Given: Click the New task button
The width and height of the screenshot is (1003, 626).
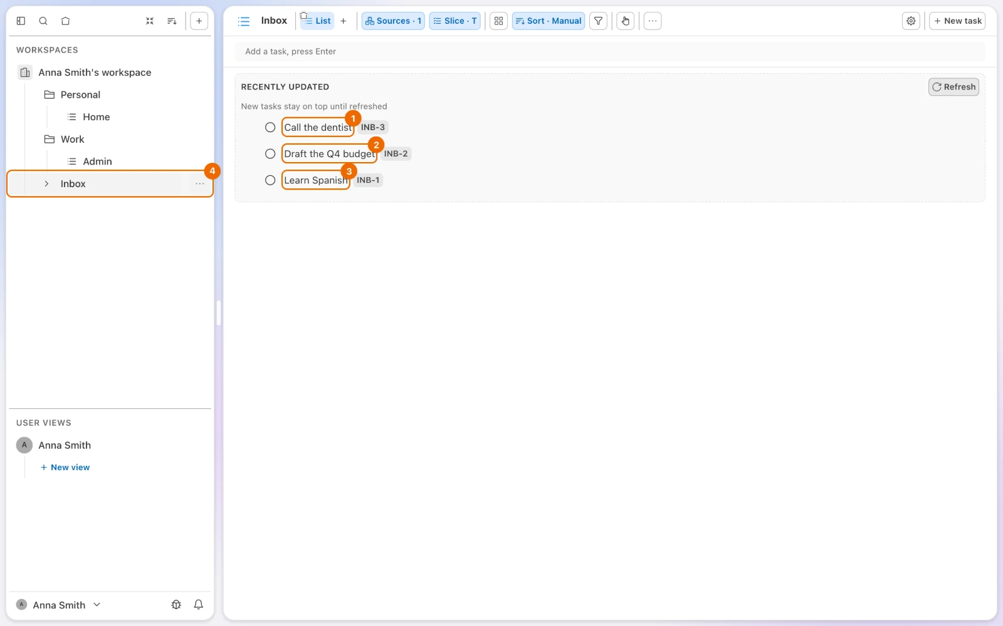Looking at the screenshot, I should tap(957, 21).
